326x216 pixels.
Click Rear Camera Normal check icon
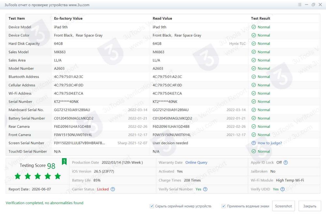254,126
